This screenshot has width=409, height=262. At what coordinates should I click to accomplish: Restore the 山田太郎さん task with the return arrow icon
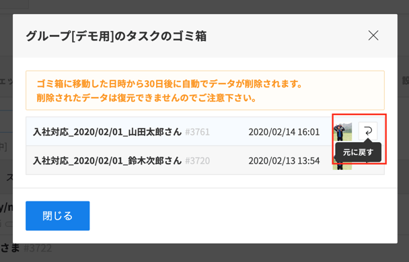(x=368, y=131)
